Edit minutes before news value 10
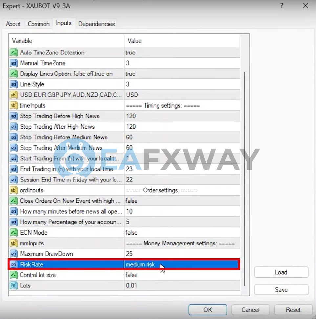This screenshot has height=319, width=316. (x=182, y=211)
